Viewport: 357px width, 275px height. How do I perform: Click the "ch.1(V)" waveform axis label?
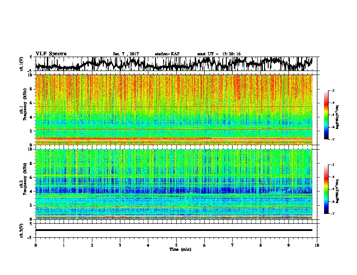pos(22,64)
